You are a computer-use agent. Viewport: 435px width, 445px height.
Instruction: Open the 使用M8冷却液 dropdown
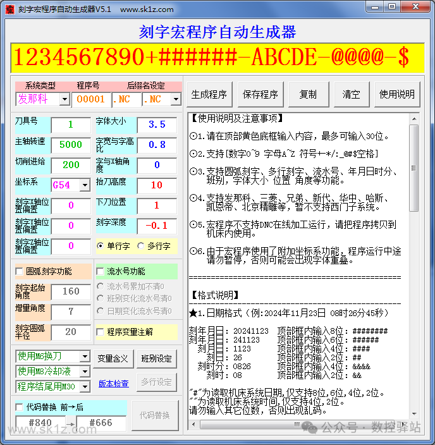pyautogui.click(x=85, y=372)
